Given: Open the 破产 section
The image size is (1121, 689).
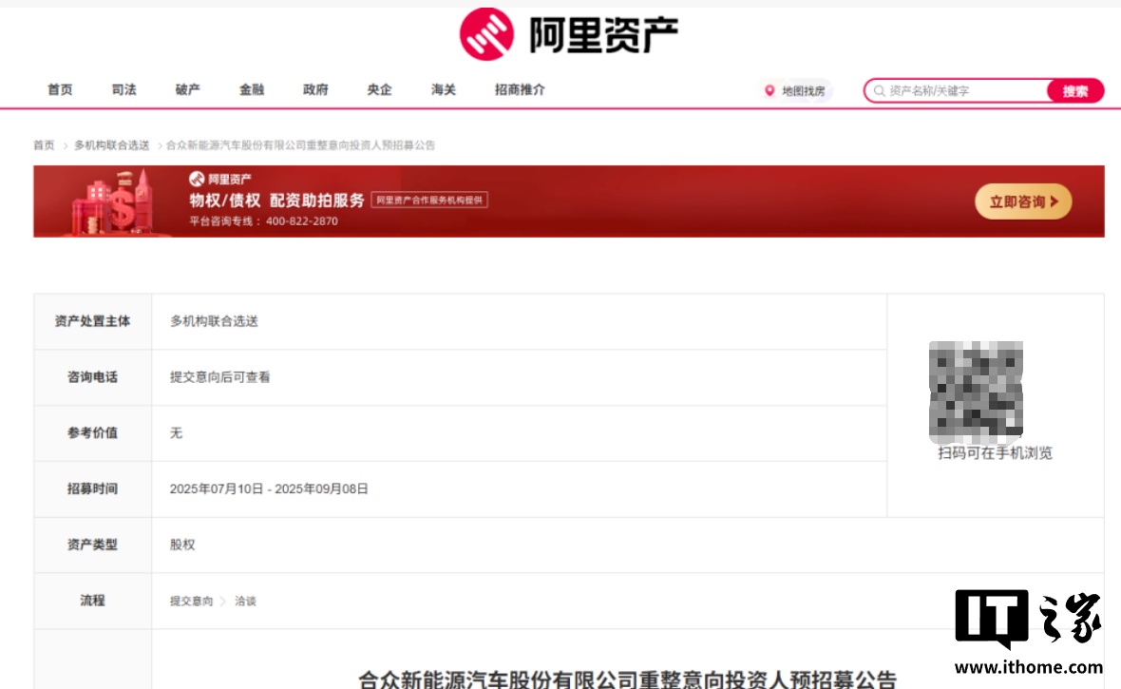Looking at the screenshot, I should (x=187, y=89).
